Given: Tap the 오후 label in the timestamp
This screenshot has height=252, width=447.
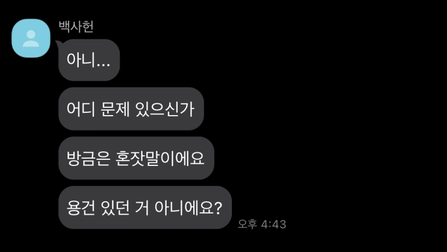Looking at the screenshot, I should pos(248,224).
